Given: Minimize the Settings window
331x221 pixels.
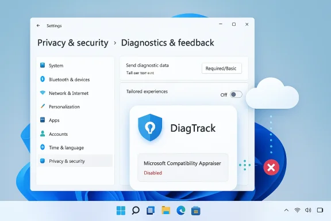Looking at the screenshot, I should coord(221,24).
